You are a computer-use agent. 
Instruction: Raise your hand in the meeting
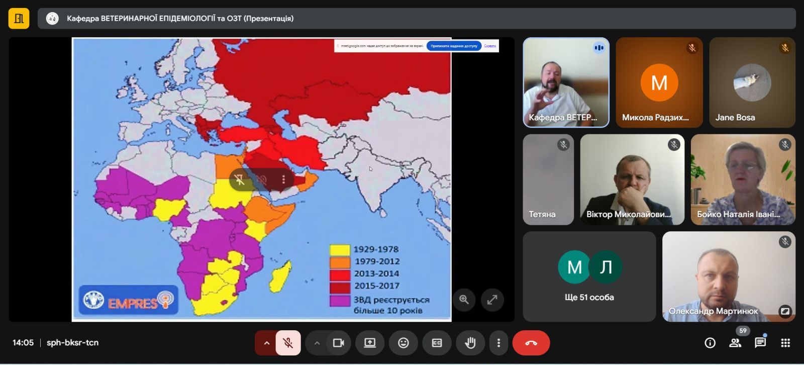(x=470, y=343)
